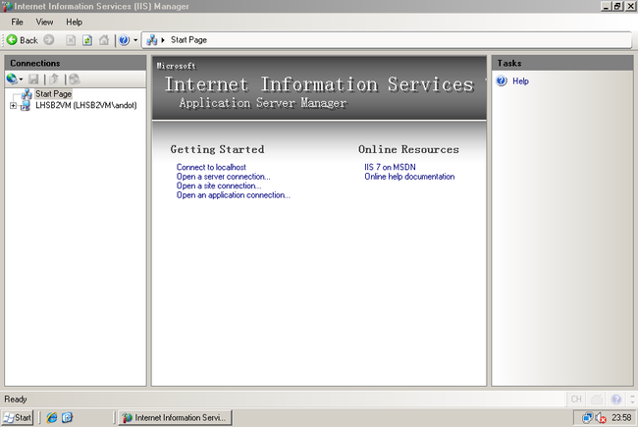The height and width of the screenshot is (427, 638).
Task: Expand the LHSB2VM server node
Action: click(x=13, y=105)
